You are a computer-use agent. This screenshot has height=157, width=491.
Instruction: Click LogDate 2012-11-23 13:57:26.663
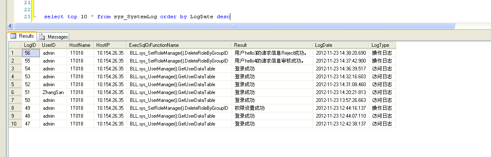(341, 100)
